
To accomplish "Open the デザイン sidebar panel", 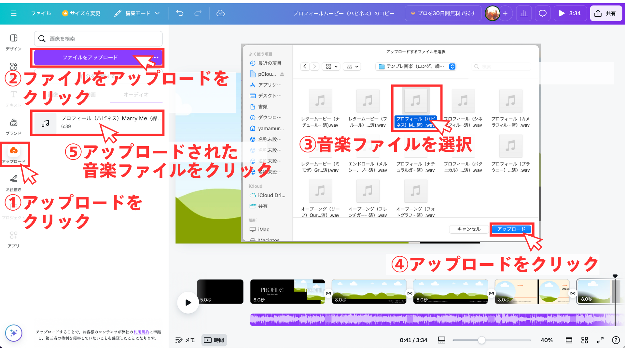I will click(x=14, y=42).
